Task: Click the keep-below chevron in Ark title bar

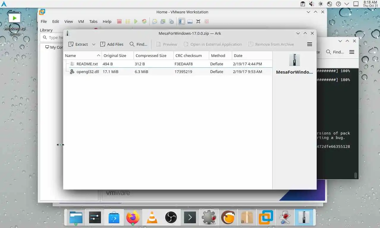Action: pyautogui.click(x=298, y=33)
